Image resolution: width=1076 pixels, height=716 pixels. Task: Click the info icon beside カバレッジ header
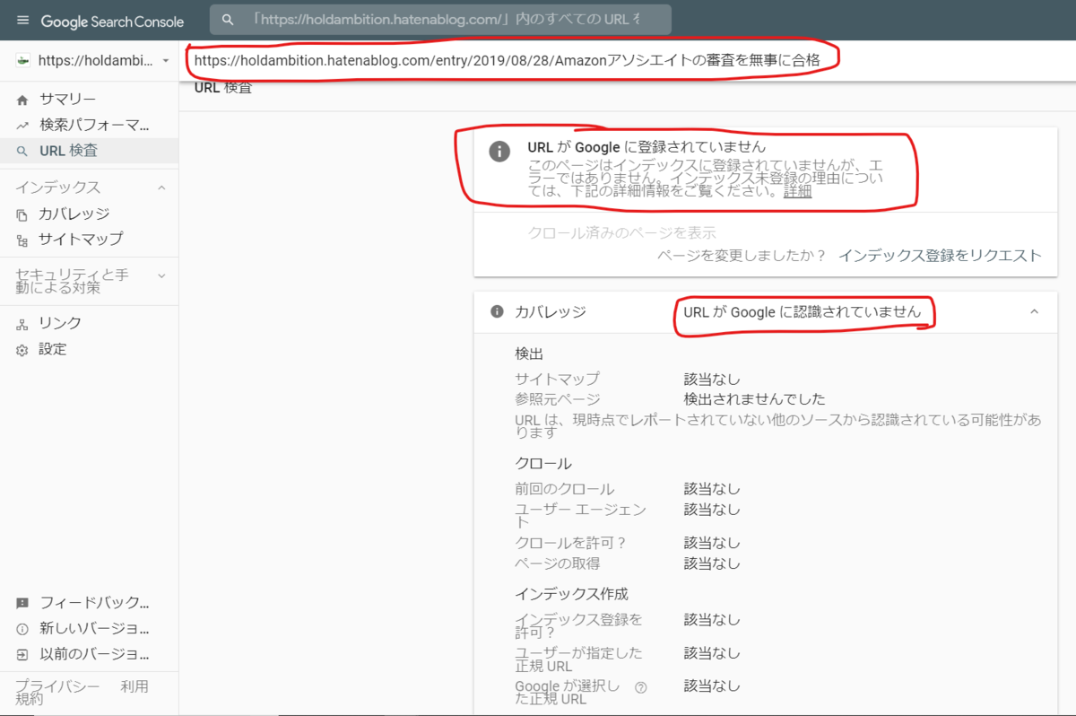coord(497,311)
